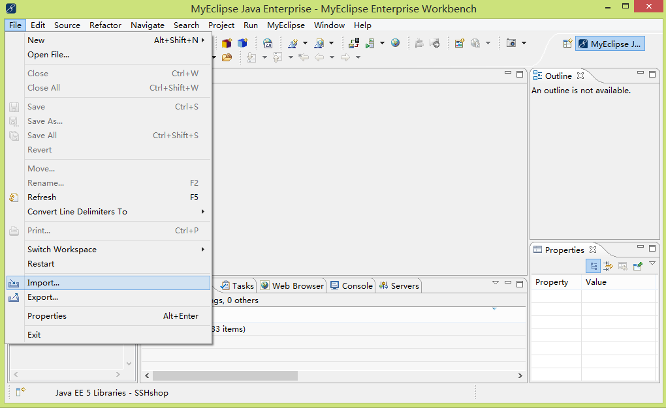Open the Refactor menu
This screenshot has height=408, width=666.
click(x=105, y=25)
